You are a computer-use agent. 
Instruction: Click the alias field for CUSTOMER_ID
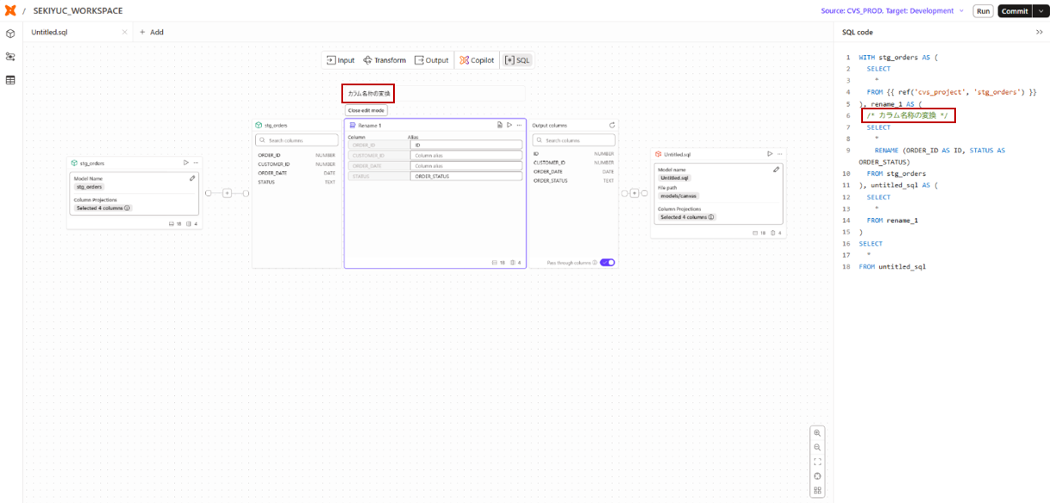pos(466,155)
